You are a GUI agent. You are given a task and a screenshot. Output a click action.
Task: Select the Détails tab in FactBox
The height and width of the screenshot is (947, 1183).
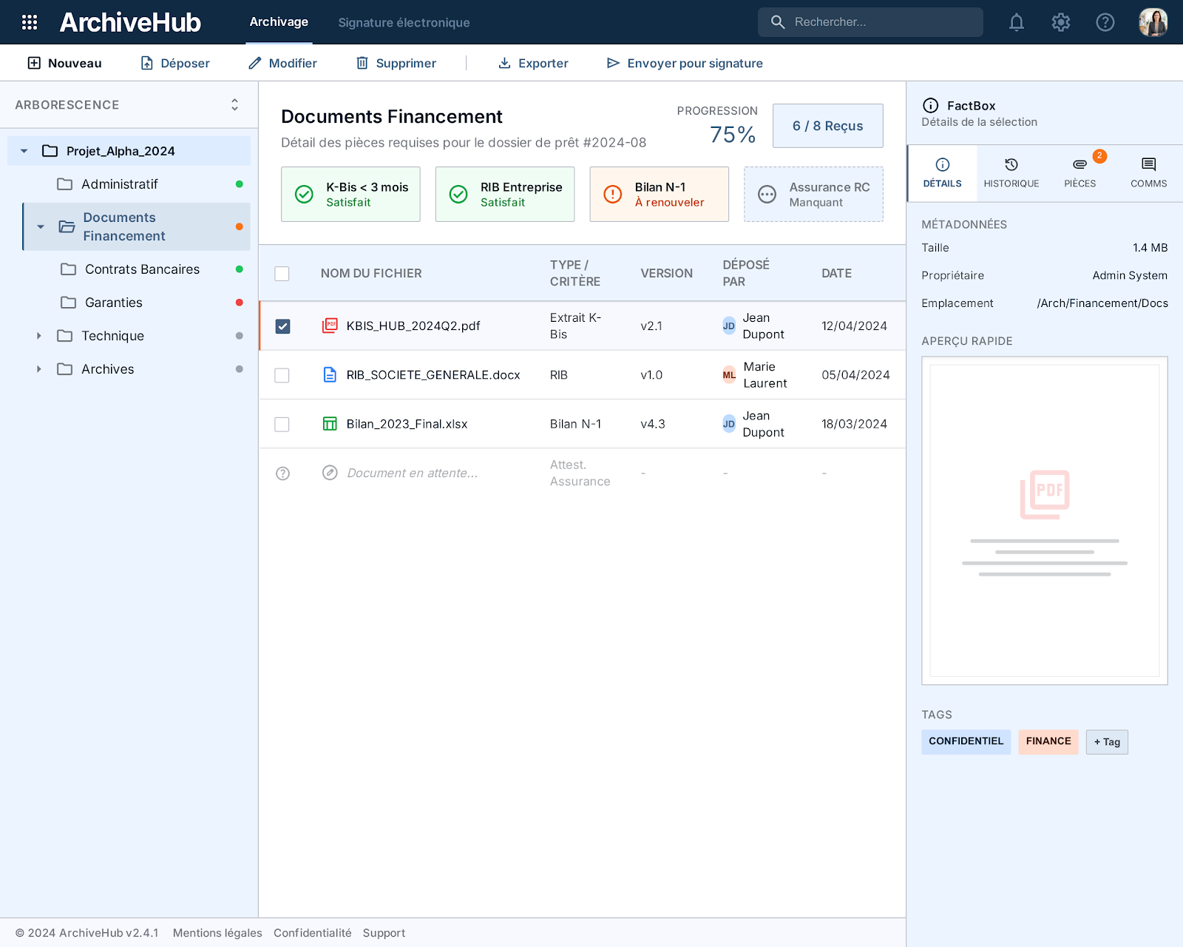(x=943, y=173)
